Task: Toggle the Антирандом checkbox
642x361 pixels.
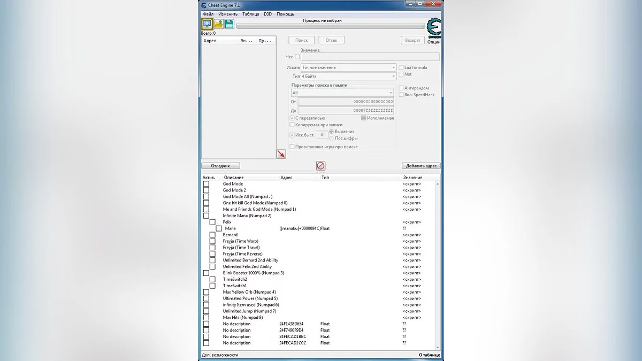Action: pyautogui.click(x=401, y=88)
